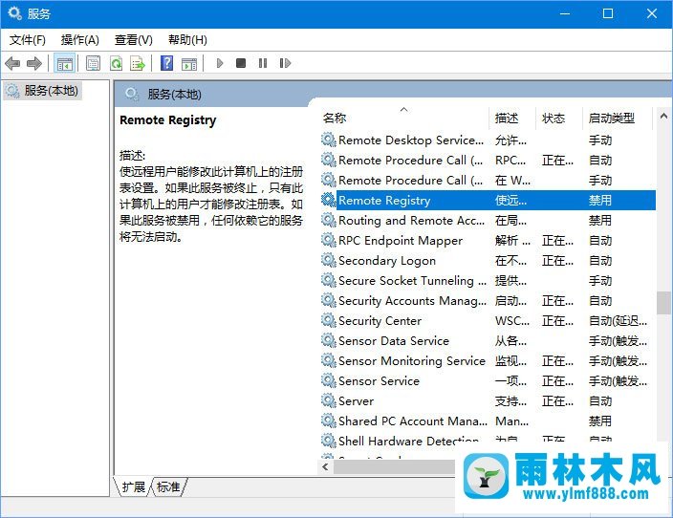
Task: Click gear icon beside Remote Desktop Services
Action: point(328,140)
